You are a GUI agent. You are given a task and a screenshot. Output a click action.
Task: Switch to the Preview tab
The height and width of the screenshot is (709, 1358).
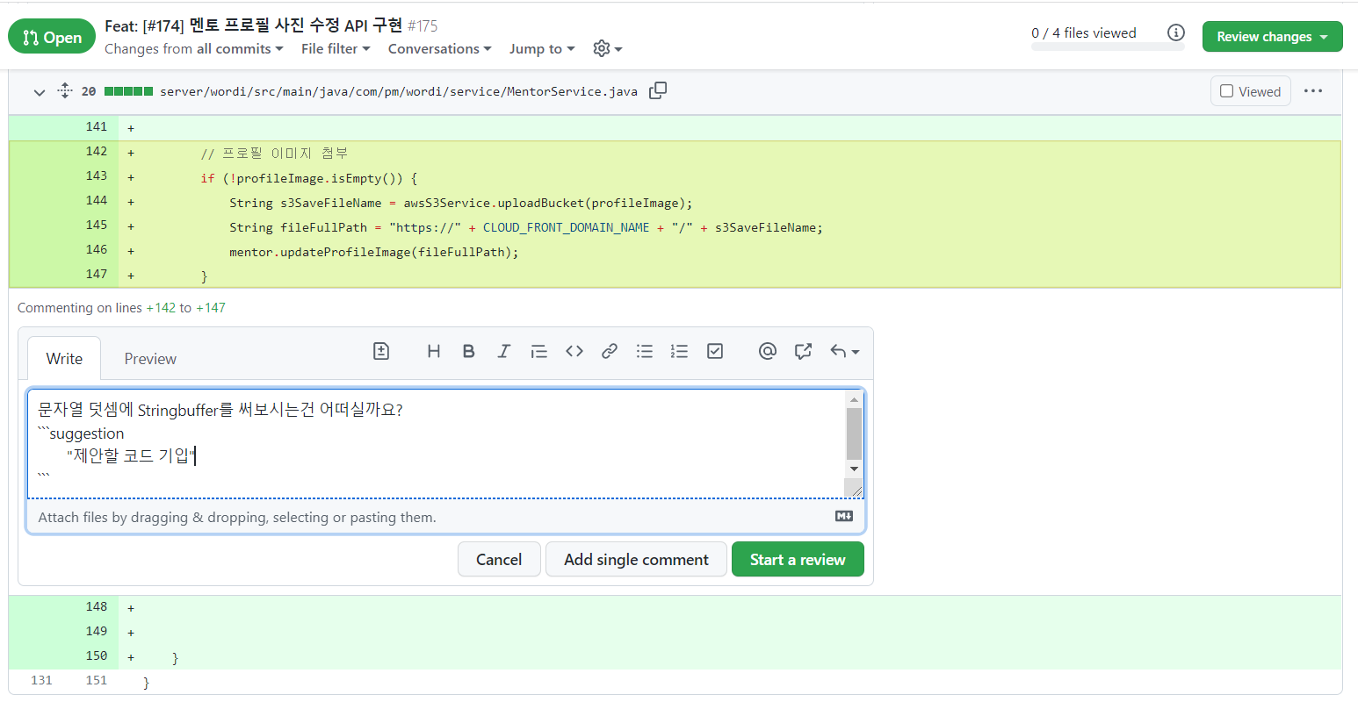[150, 358]
